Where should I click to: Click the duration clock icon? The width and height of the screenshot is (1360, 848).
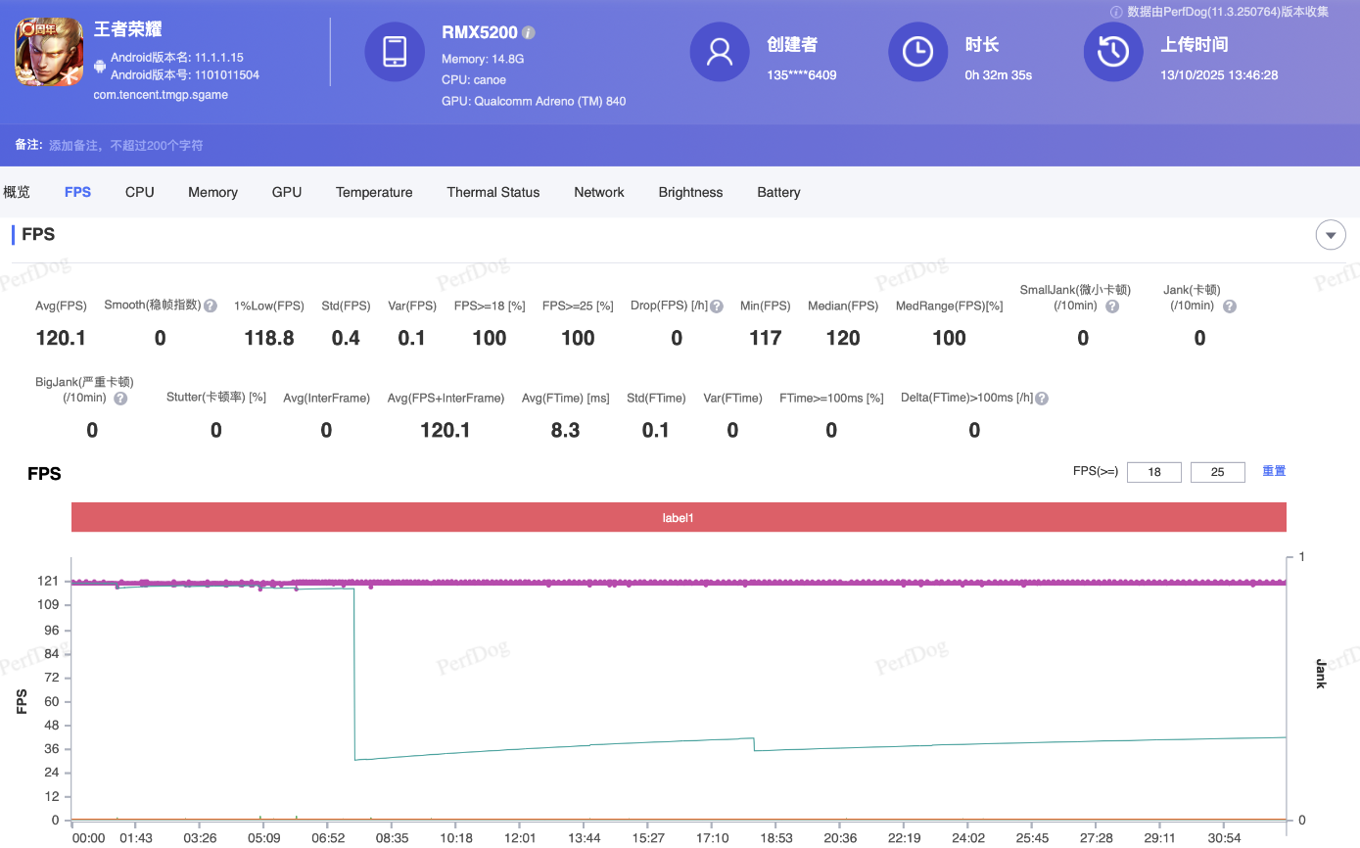click(x=917, y=52)
